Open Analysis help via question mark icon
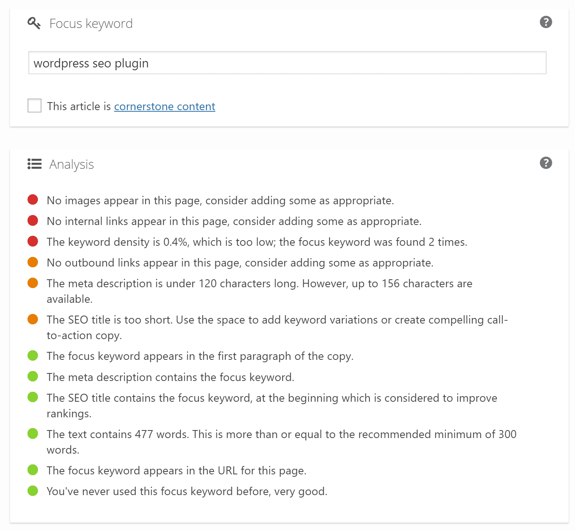This screenshot has width=575, height=531. point(545,163)
